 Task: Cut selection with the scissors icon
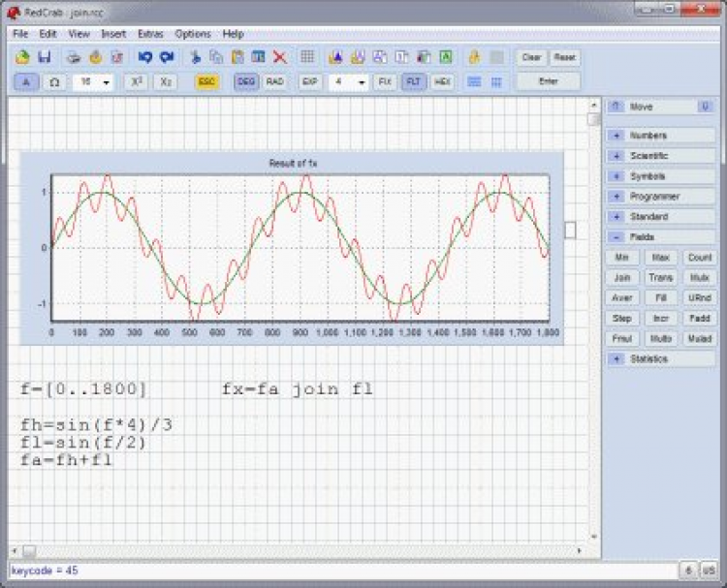(196, 57)
